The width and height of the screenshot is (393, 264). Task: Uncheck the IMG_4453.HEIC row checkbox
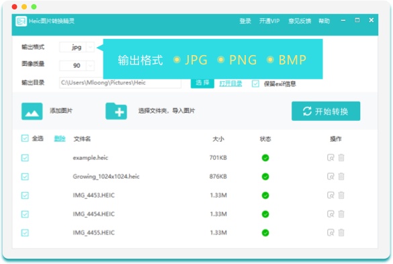(x=25, y=195)
